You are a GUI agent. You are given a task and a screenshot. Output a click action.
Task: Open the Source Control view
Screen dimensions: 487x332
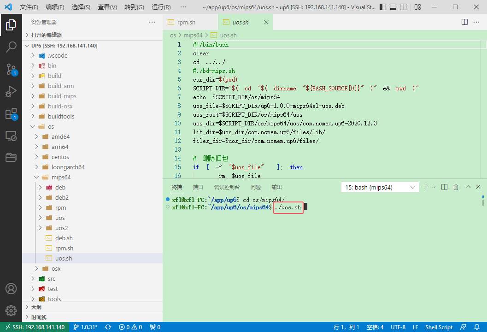click(11, 69)
